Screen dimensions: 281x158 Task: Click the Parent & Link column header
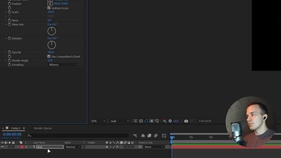click(145, 143)
